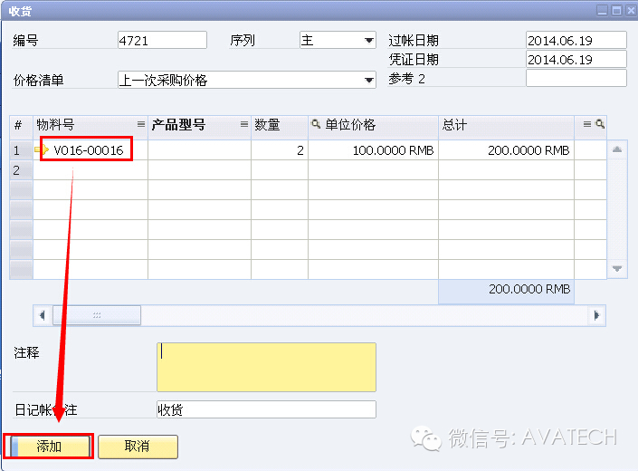This screenshot has height=471, width=638.
Task: Click row 1 total cell 200.0000 RMB
Action: coord(506,150)
